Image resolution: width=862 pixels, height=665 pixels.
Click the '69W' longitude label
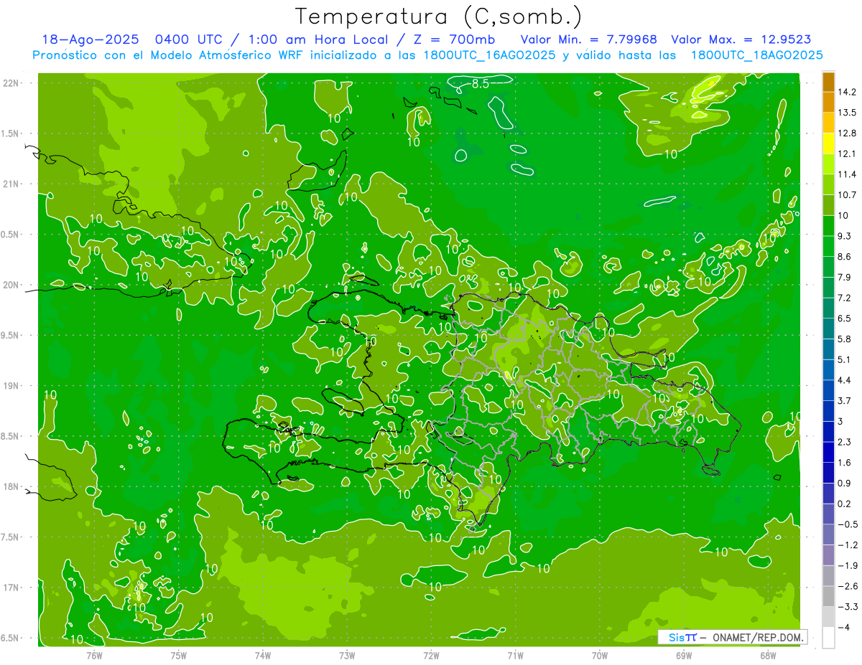[x=684, y=655]
